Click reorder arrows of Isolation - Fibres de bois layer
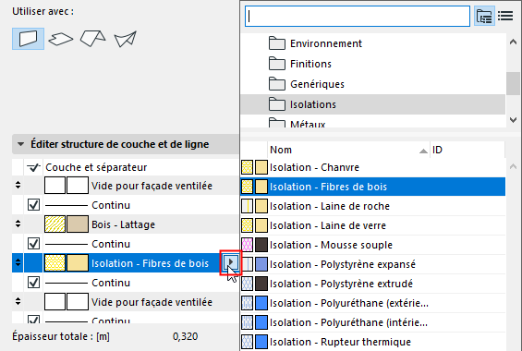The image size is (522, 351). click(18, 263)
